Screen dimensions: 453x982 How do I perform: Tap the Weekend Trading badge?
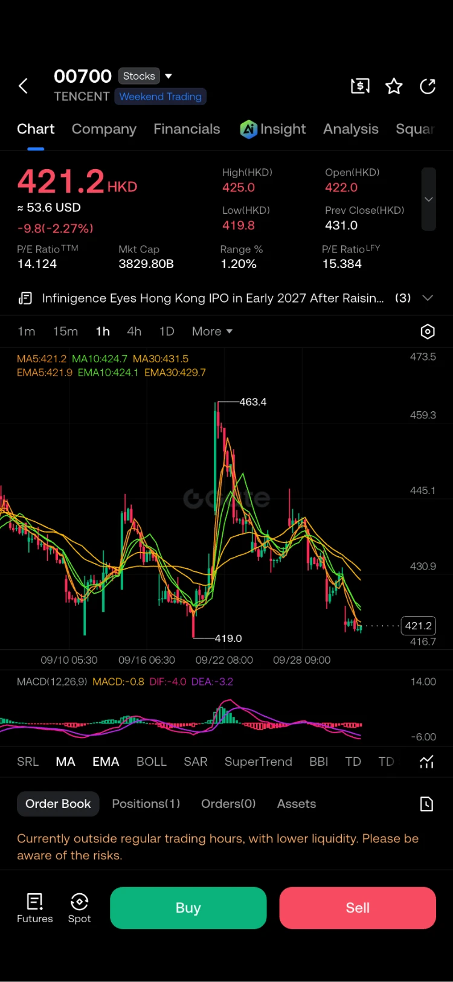(x=161, y=97)
